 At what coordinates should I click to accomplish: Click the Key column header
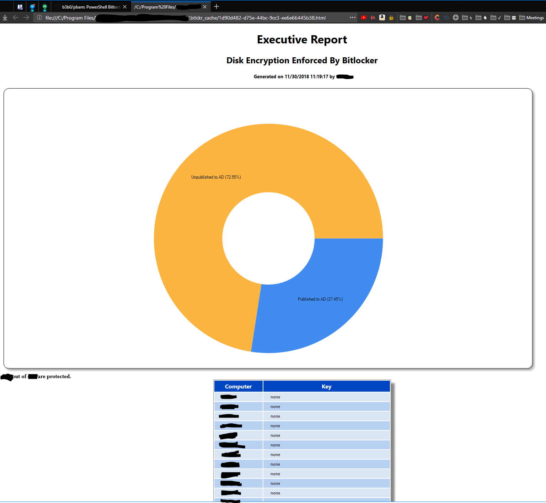[x=327, y=386]
